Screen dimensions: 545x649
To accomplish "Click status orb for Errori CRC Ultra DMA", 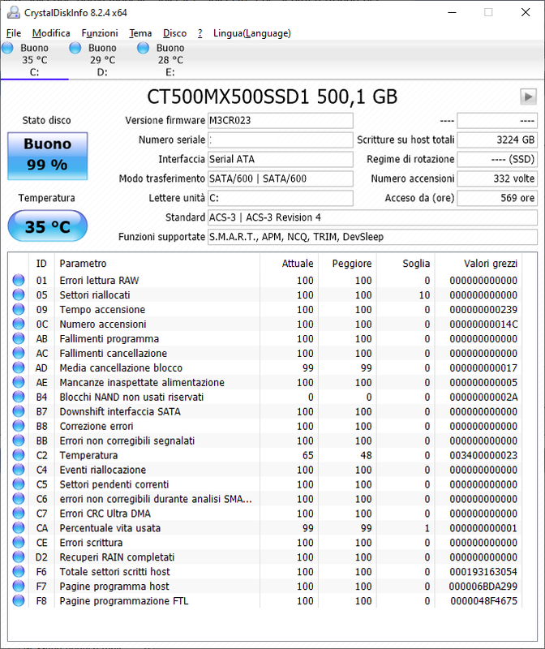I will coord(19,514).
